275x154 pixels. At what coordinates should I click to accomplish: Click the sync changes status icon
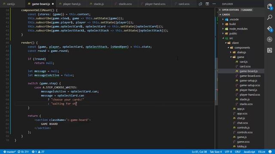coord(23,152)
